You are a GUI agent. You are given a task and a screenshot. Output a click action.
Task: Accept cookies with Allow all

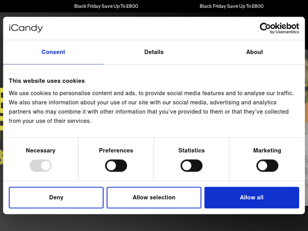[x=252, y=197]
